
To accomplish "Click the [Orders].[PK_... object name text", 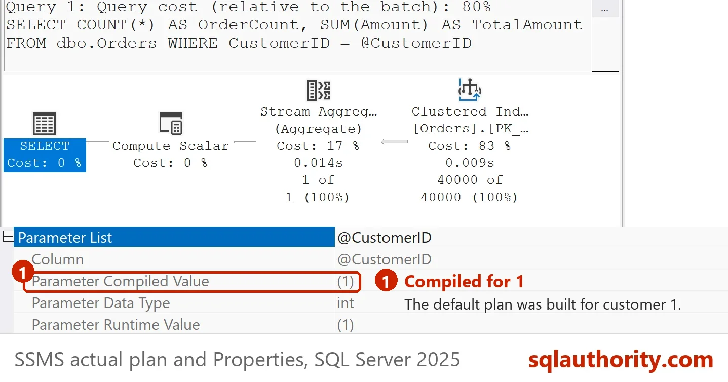I will click(x=471, y=129).
